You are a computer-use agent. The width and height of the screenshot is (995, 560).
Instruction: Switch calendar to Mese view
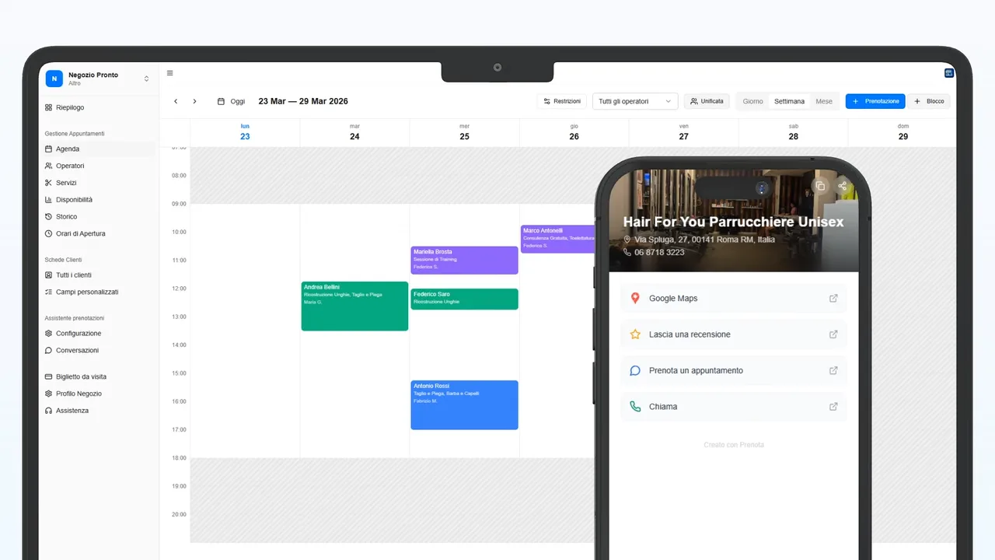tap(823, 101)
